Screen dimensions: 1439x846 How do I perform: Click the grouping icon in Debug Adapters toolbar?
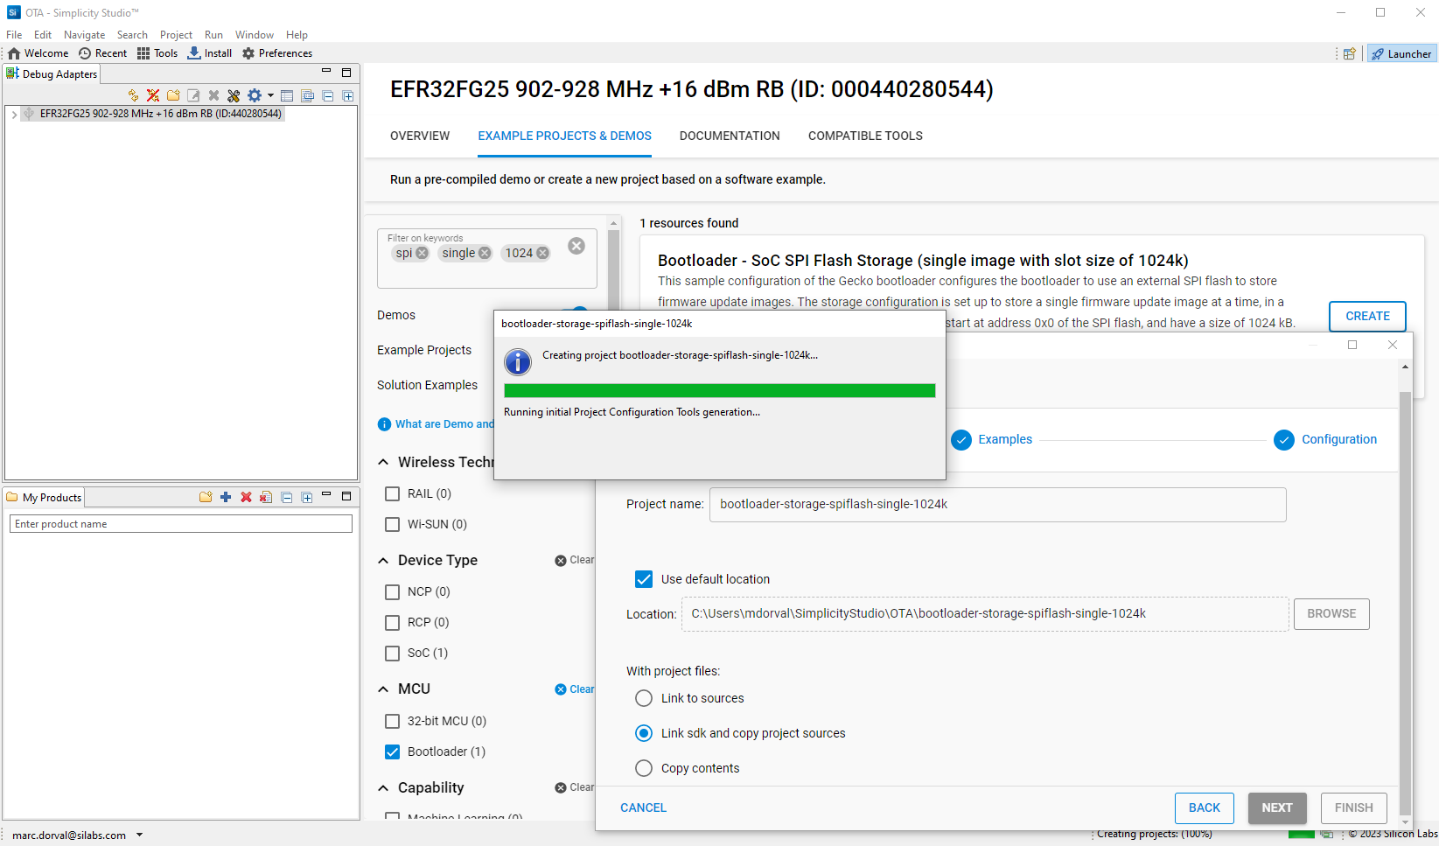[307, 95]
